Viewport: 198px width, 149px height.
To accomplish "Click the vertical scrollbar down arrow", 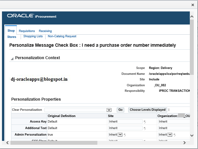I will click(x=192, y=135).
